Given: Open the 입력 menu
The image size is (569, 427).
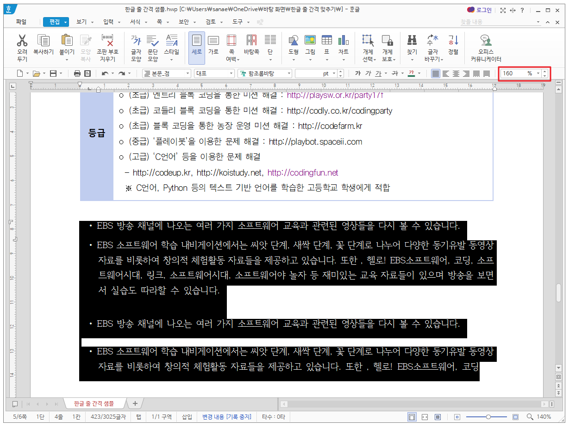Looking at the screenshot, I should tap(108, 22).
